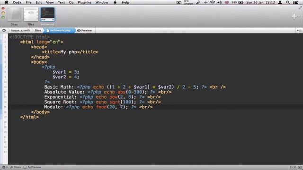Open the View menu
Image resolution: width=303 pixels, height=170 pixels.
click(x=50, y=2)
